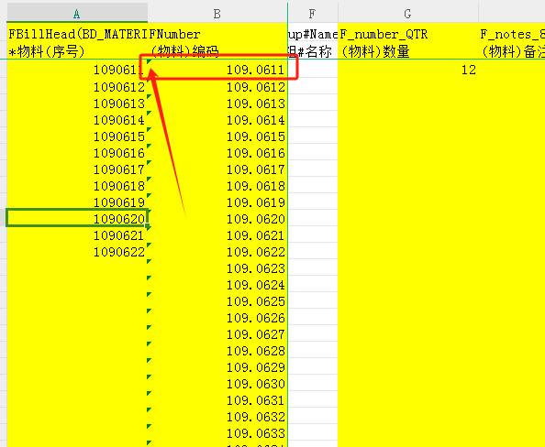
Task: Select cell with value 109.0633
Action: (x=217, y=432)
